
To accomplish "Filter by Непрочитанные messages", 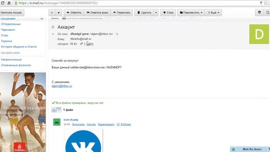I will (x=11, y=60).
